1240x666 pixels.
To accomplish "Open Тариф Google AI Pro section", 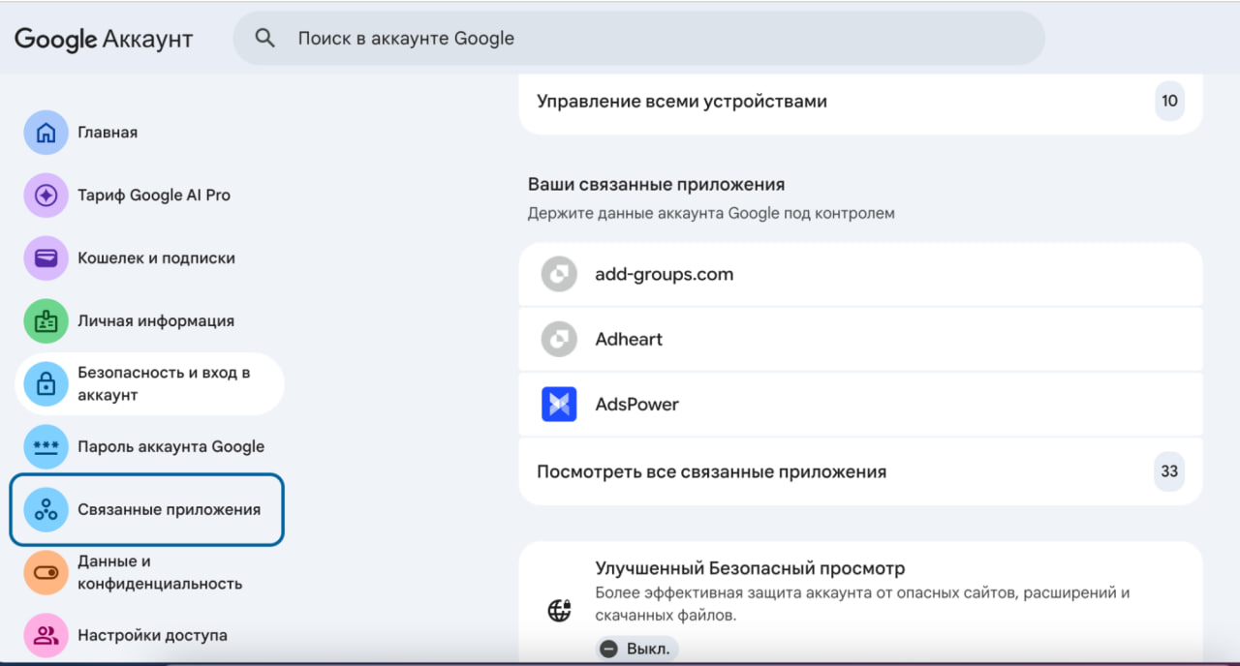I will coord(151,196).
